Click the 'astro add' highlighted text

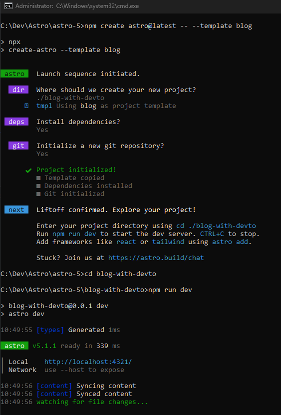tap(230, 241)
